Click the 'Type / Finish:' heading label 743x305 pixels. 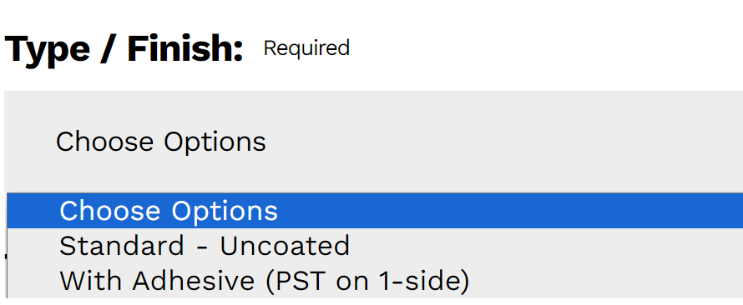tap(124, 48)
